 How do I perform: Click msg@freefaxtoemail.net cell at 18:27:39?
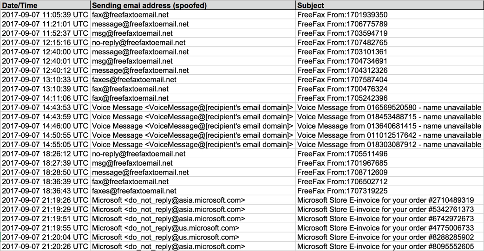(193, 163)
